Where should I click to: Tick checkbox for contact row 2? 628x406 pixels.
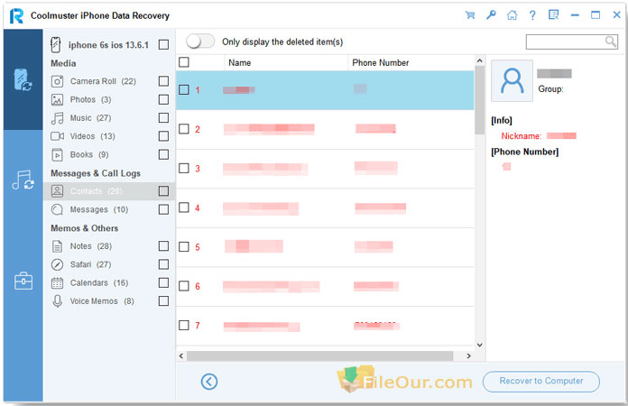tap(184, 129)
